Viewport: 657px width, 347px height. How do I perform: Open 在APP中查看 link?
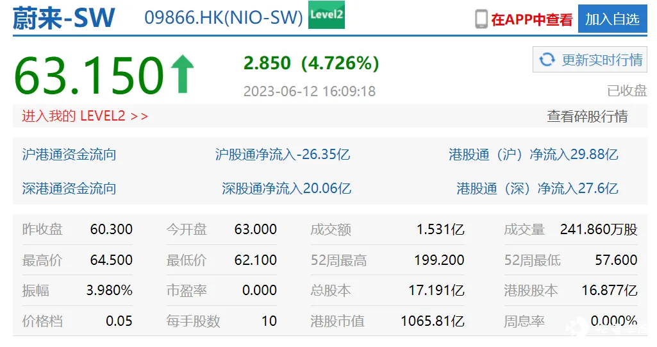pos(531,19)
